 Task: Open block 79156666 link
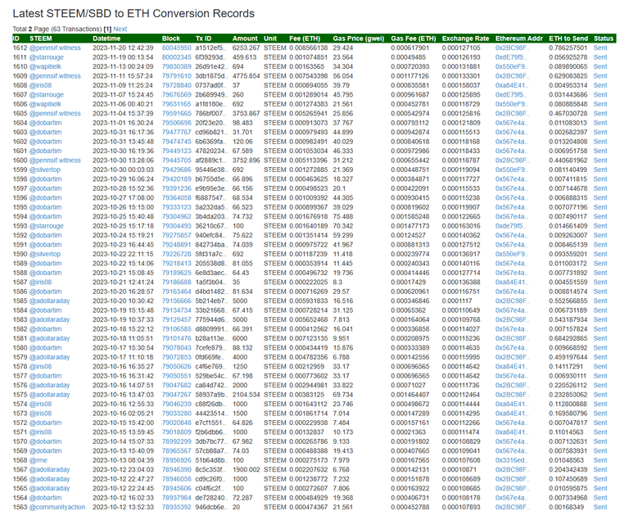pos(177,301)
